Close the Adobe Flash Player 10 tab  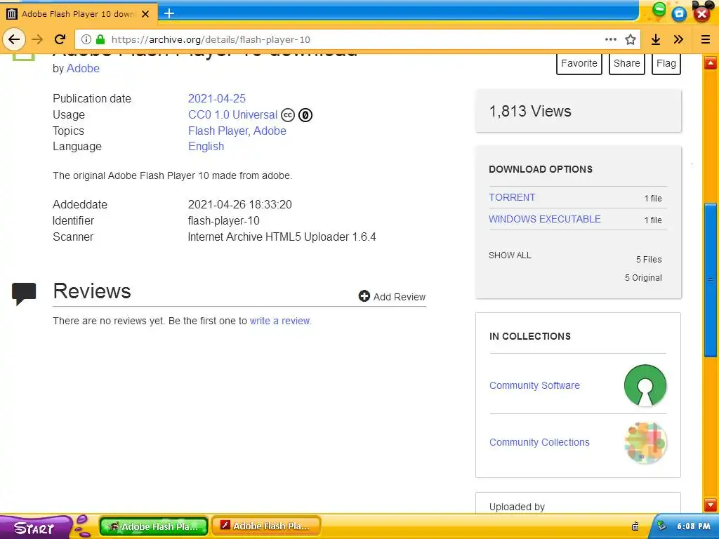(145, 14)
